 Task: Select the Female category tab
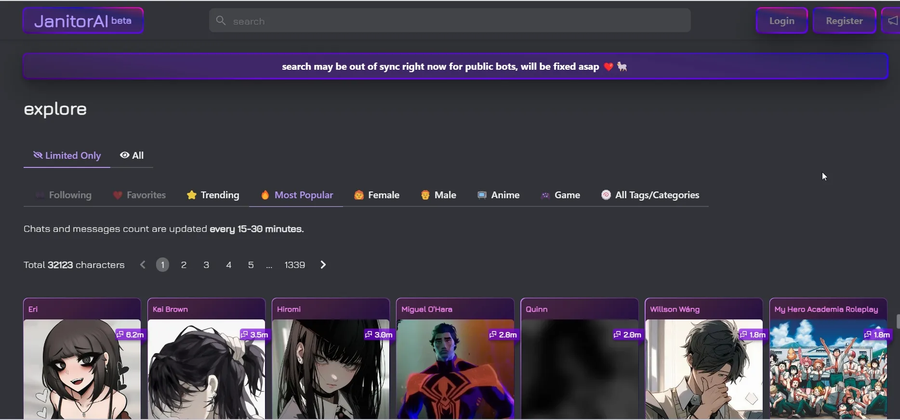(377, 195)
